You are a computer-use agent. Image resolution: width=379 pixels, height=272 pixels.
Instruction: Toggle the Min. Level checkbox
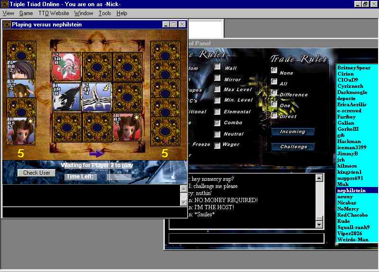click(217, 100)
